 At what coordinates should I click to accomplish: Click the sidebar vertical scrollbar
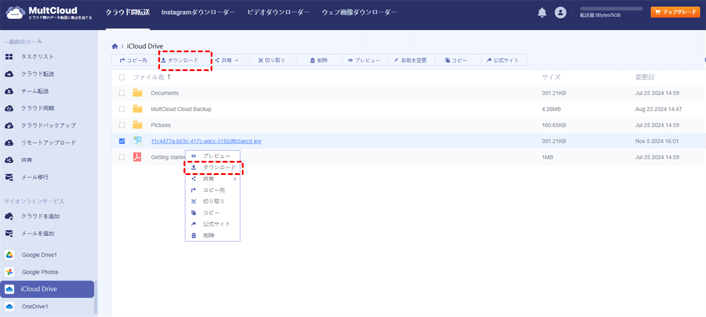click(96, 298)
